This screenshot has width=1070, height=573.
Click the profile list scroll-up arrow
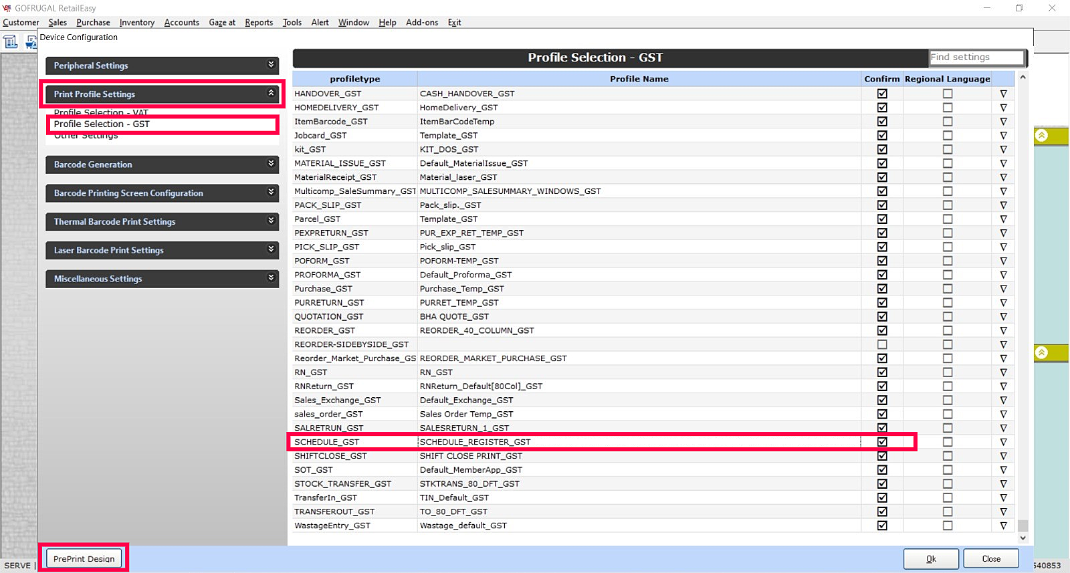pyautogui.click(x=1023, y=78)
